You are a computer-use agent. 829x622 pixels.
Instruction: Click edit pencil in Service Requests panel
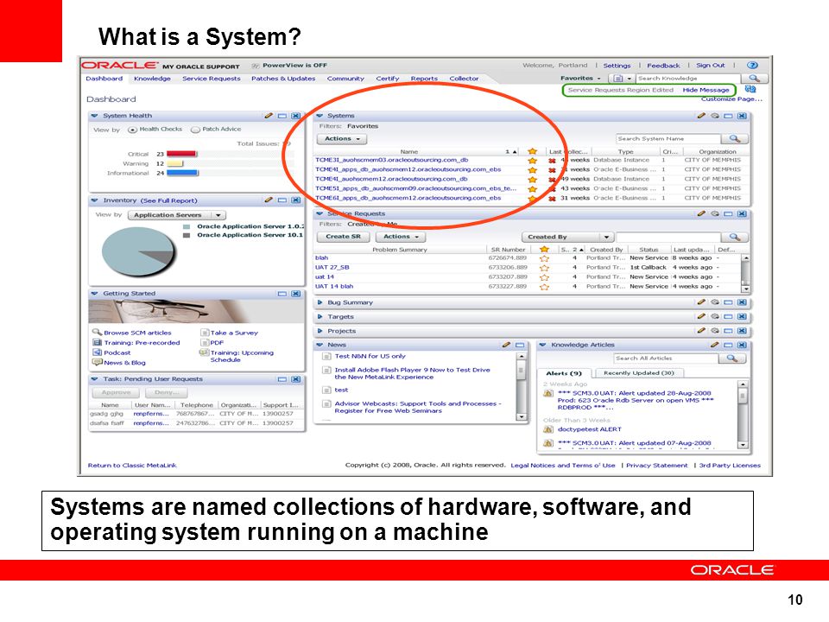[x=701, y=213]
